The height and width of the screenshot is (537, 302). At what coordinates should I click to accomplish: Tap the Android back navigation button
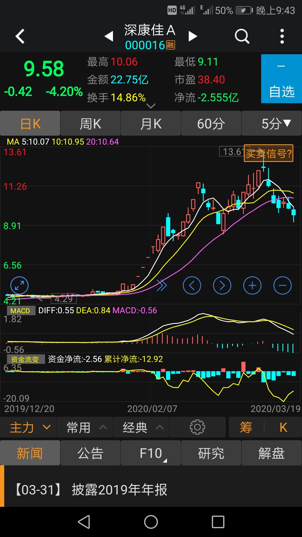coord(84,522)
